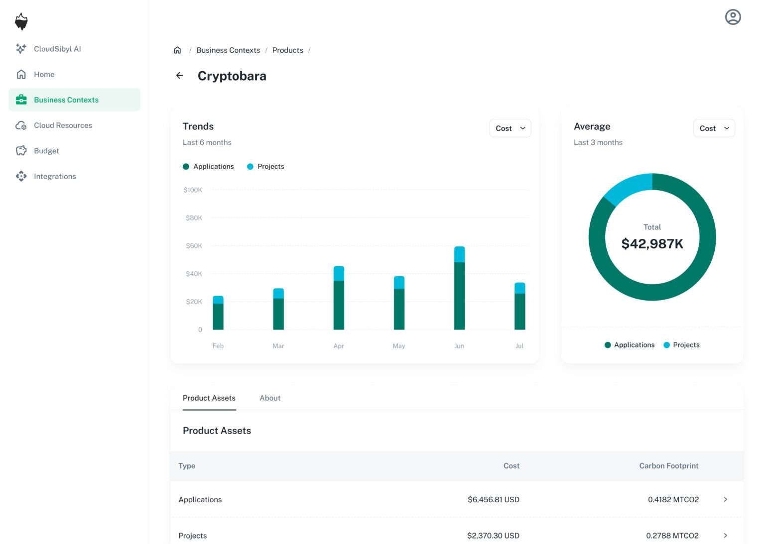
Task: Select the Product Assets tab
Action: click(x=209, y=398)
